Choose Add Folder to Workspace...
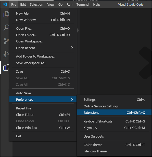 click(x=43, y=57)
